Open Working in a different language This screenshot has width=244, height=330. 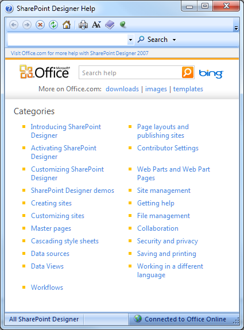click(170, 271)
